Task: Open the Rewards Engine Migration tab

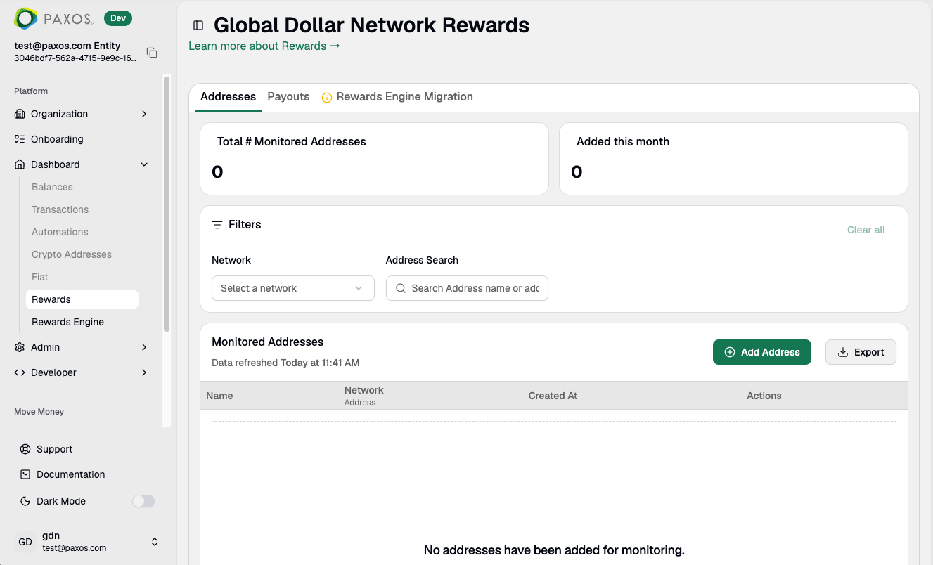Action: [x=397, y=97]
